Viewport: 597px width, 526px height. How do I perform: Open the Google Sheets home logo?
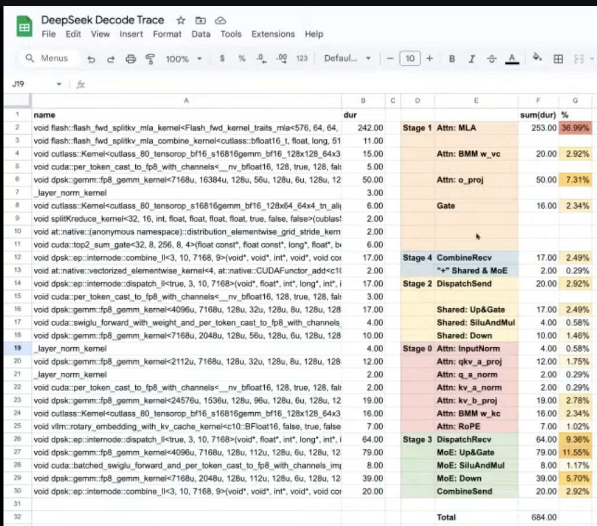(x=24, y=27)
